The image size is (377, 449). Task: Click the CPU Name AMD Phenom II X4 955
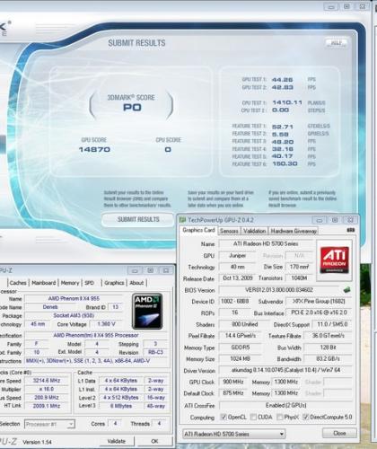[x=74, y=298]
